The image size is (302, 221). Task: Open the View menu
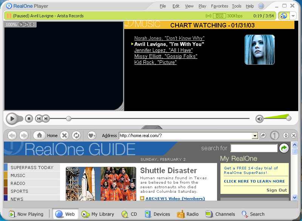click(189, 6)
